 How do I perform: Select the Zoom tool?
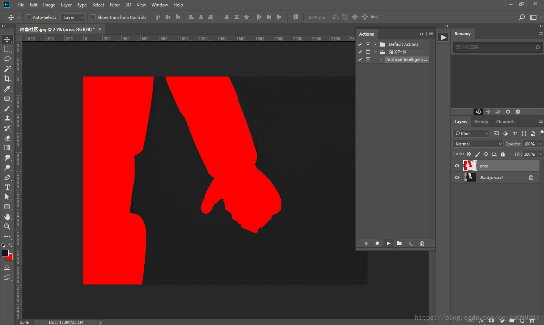(7, 227)
